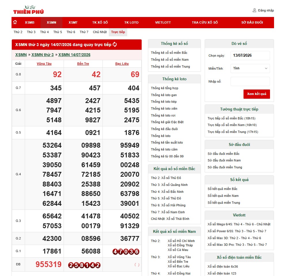Open Trực tiếp xổ số miền Nam (16h10)
289x276 pixels.
[232, 125]
